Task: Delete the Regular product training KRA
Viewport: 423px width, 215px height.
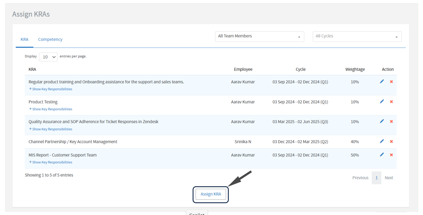Action: (x=391, y=82)
